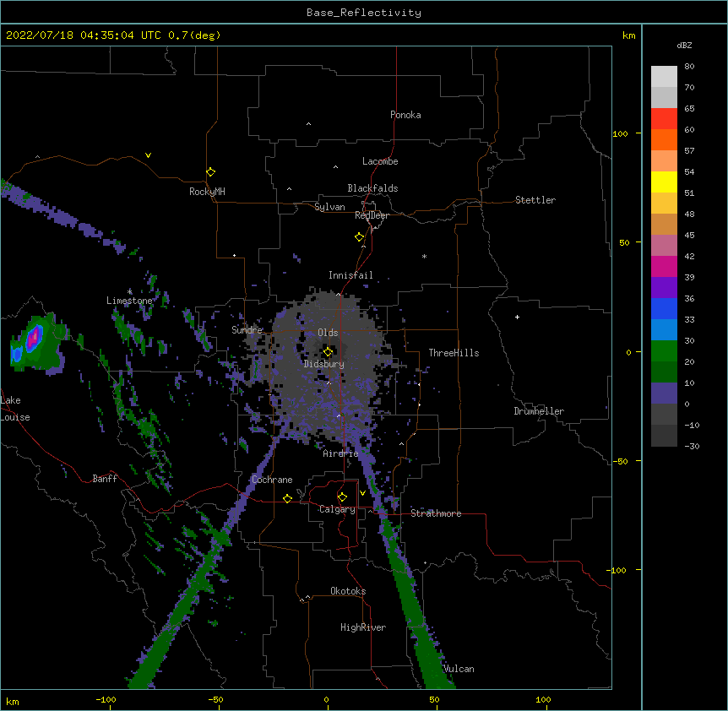
Task: Click the Strathmore city label
Action: (436, 513)
